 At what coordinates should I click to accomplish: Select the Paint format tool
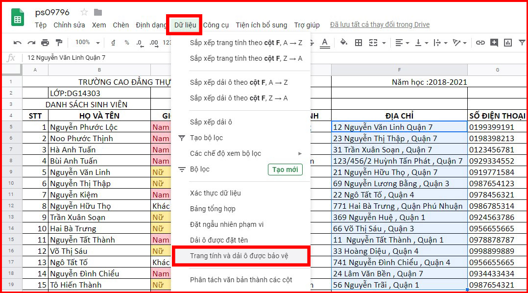tap(59, 43)
